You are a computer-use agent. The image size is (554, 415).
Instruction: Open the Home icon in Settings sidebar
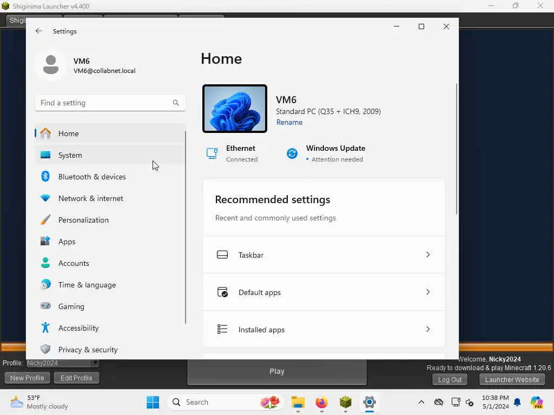click(45, 133)
